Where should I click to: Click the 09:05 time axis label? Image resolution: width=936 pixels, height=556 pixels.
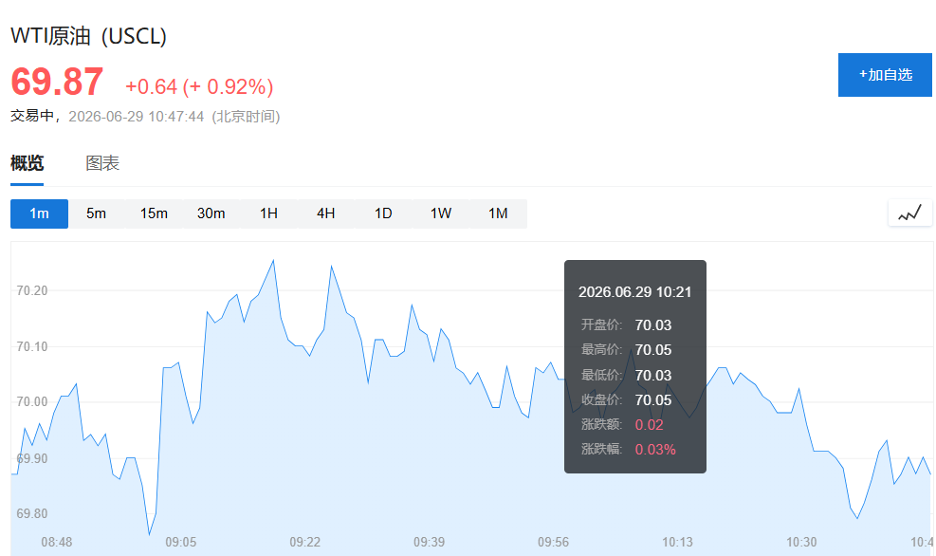click(x=181, y=543)
